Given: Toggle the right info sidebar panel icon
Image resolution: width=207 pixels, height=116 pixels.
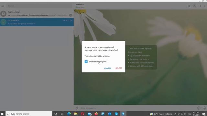Looking at the screenshot, I should pyautogui.click(x=200, y=6).
